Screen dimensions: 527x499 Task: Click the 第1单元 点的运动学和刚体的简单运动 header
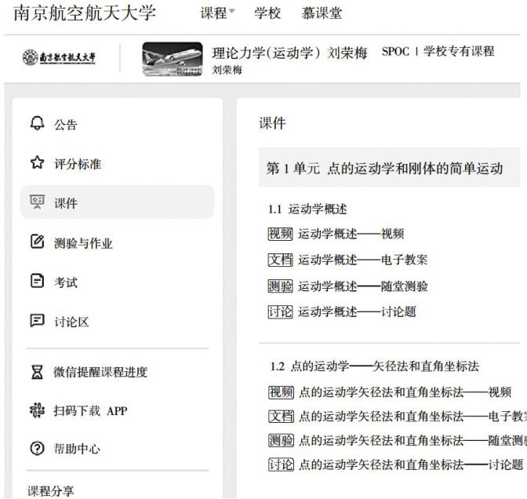384,169
